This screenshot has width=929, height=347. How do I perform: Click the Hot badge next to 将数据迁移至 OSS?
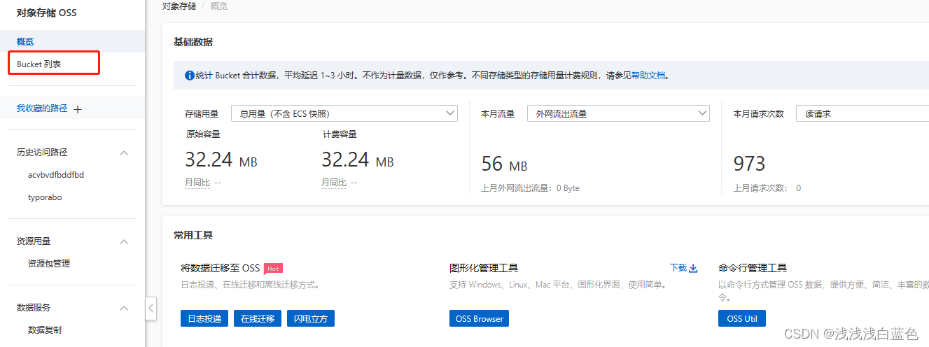click(x=273, y=268)
